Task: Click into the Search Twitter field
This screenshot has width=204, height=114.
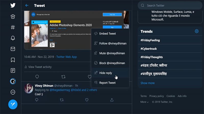Action: coord(170,5)
